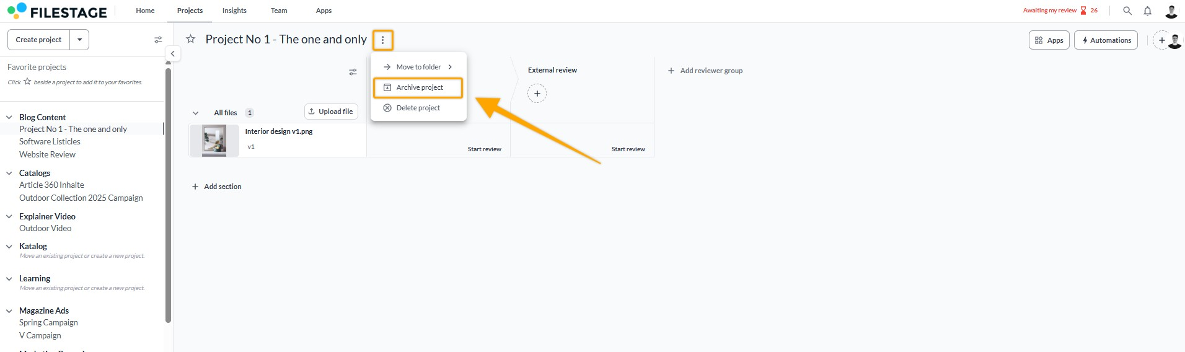Add reviewer to External review group
Image resolution: width=1185 pixels, height=352 pixels.
click(x=537, y=94)
